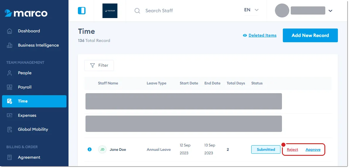Click the Expenses icon in sidebar
The width and height of the screenshot is (349, 168).
coord(9,115)
